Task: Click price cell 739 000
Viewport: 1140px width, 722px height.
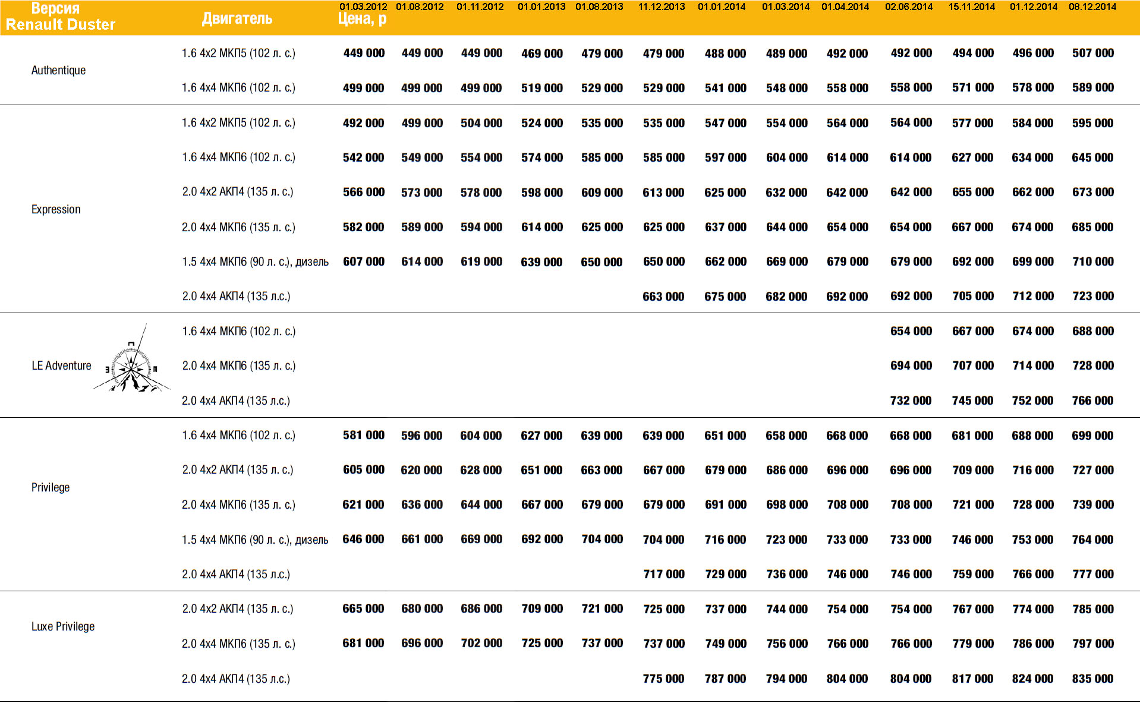Action: pos(1093,505)
